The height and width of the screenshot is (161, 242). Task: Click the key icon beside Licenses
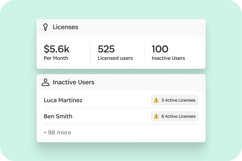point(45,27)
